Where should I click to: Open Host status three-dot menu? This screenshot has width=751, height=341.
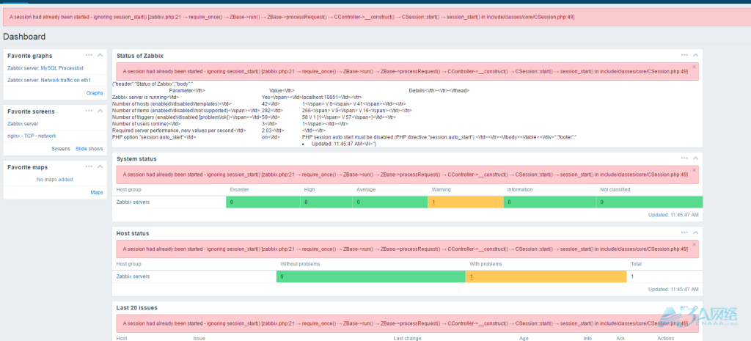(684, 232)
